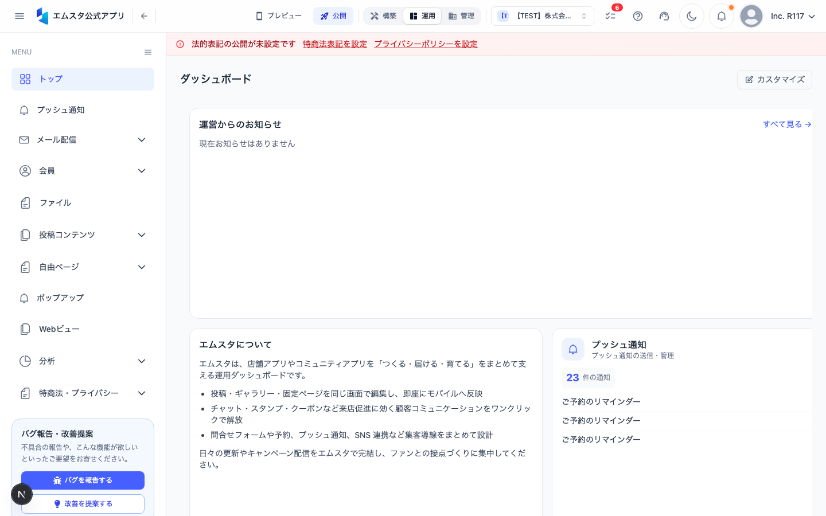Click the すべて見る link

coord(787,124)
